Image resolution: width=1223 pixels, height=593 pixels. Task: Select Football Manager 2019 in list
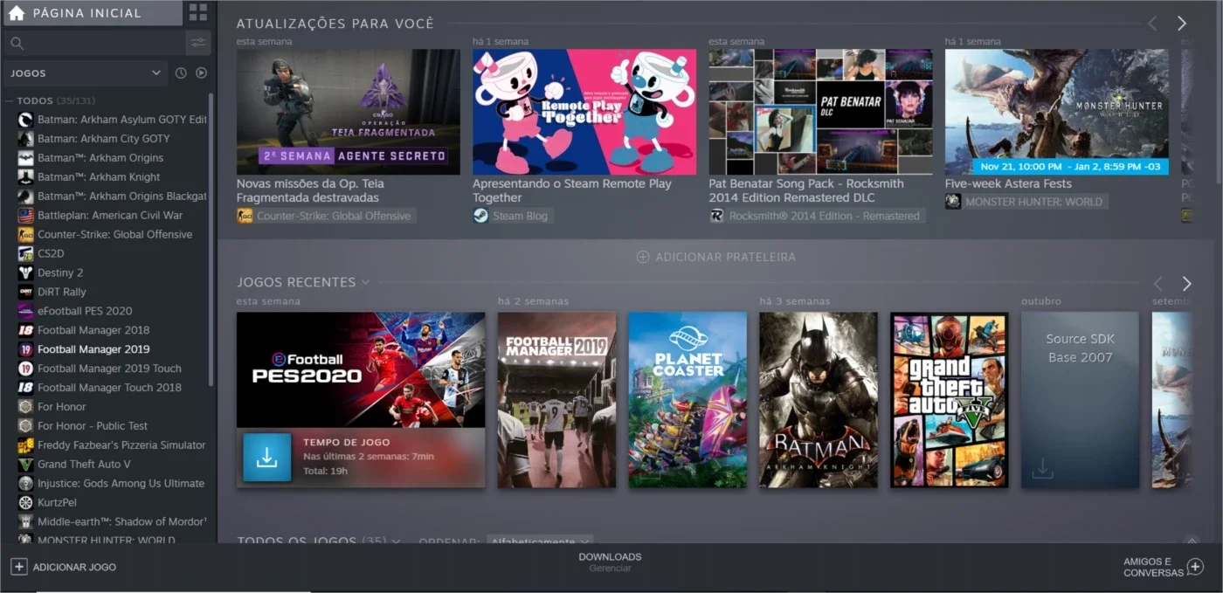(93, 349)
